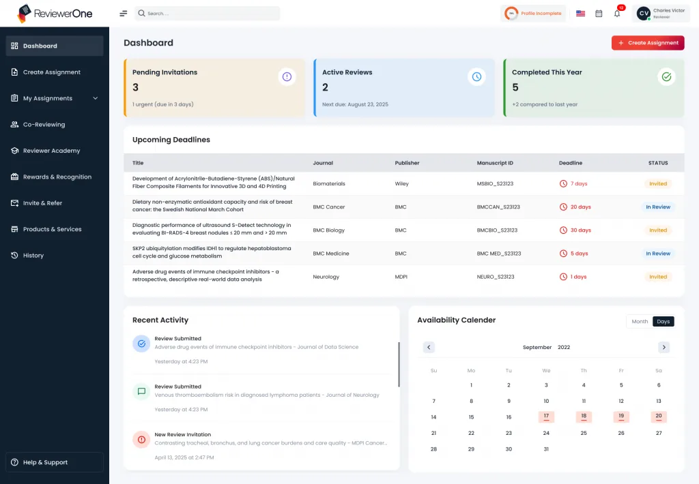Click the Pending Invitations info icon
The width and height of the screenshot is (699, 484).
(x=286, y=76)
